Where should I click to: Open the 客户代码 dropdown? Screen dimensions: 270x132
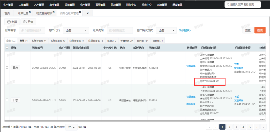(x=76, y=30)
